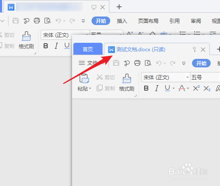Click 粘贴 paste icon in front window
Screen dimensions: 220x186
tap(84, 78)
